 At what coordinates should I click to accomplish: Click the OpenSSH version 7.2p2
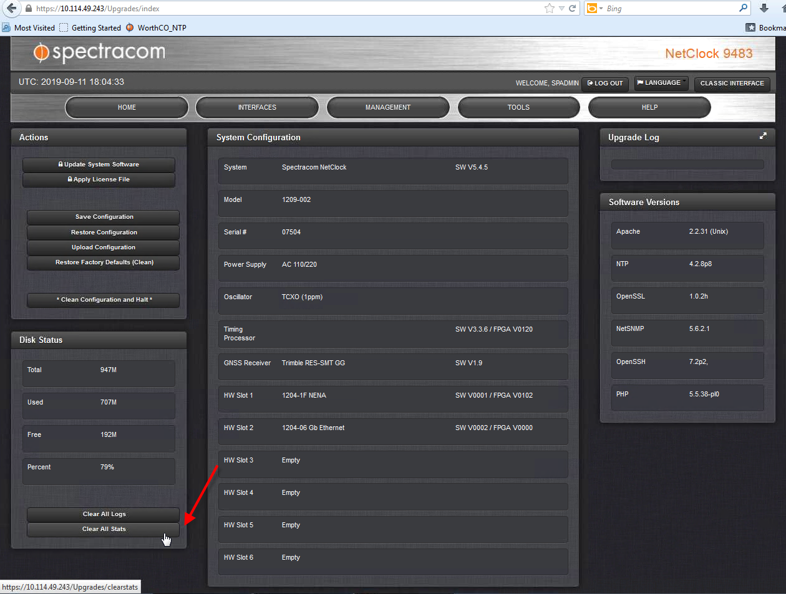(x=699, y=362)
